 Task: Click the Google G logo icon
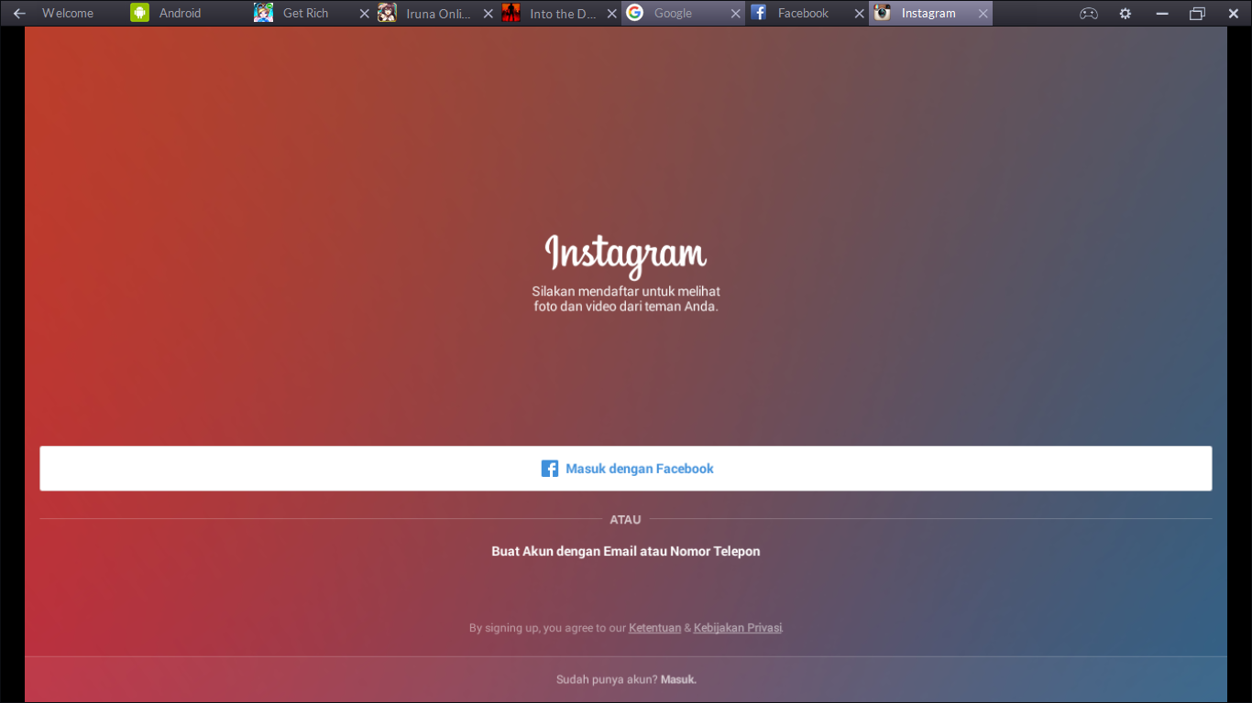click(x=634, y=13)
